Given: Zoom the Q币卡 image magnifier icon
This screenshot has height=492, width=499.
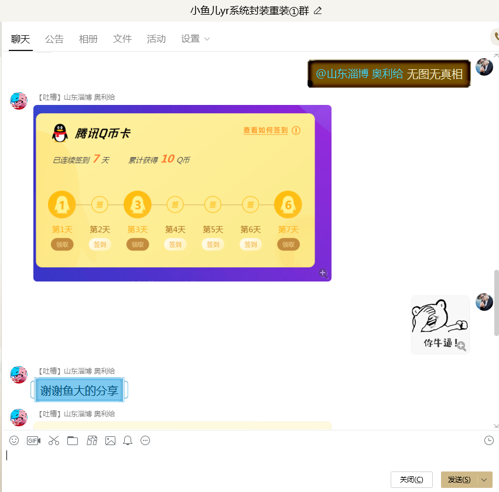Looking at the screenshot, I should coord(323,273).
